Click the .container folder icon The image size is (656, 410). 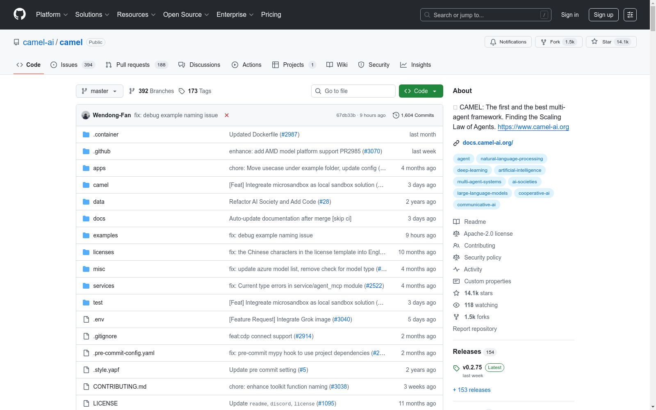tap(86, 134)
